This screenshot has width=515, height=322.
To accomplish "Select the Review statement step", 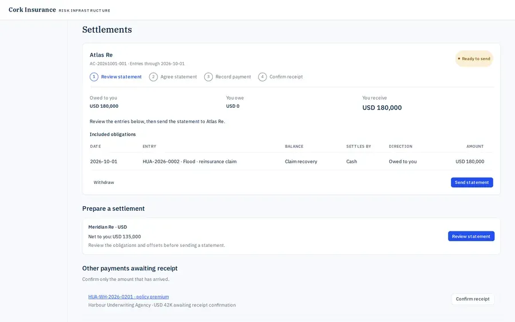I will point(116,77).
